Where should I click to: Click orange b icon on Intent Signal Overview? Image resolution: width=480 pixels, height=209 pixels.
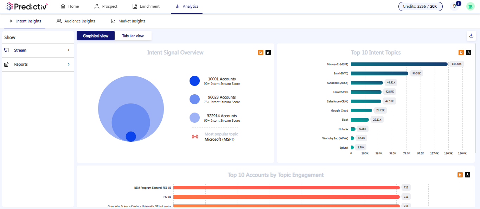coord(261,53)
